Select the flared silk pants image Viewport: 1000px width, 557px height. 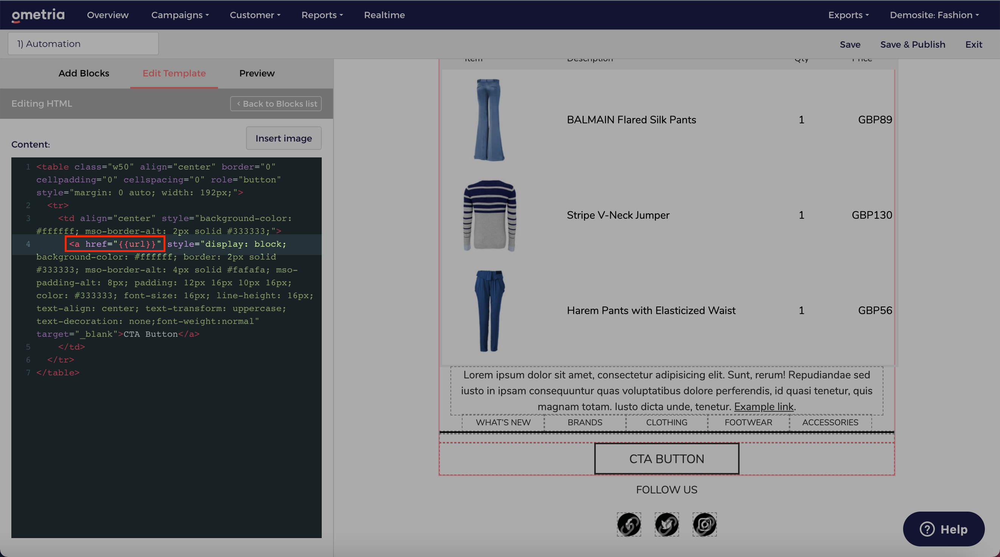[x=489, y=120]
